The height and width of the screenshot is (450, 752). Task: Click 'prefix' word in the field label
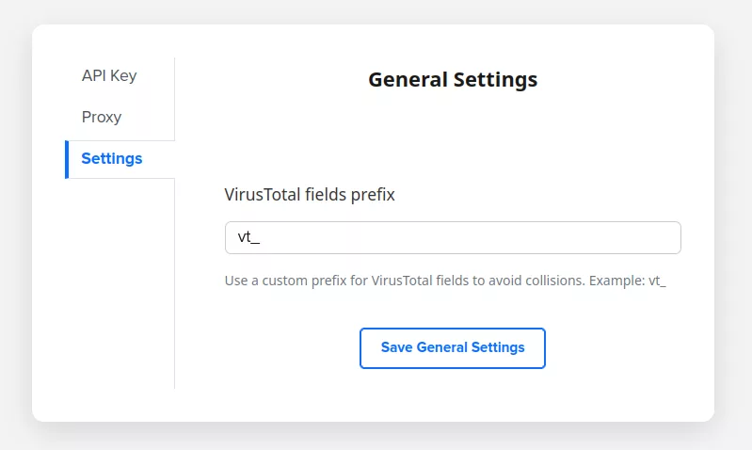[x=373, y=195]
